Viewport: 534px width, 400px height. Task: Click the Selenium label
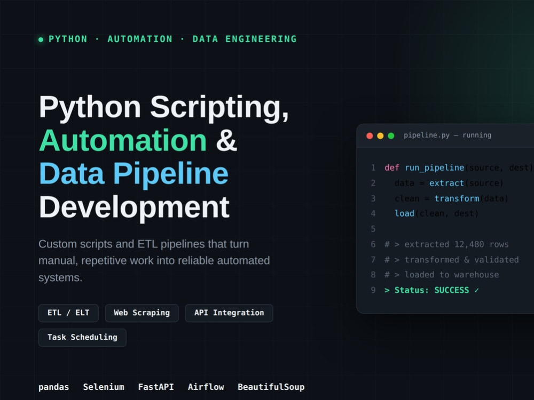[x=104, y=387]
